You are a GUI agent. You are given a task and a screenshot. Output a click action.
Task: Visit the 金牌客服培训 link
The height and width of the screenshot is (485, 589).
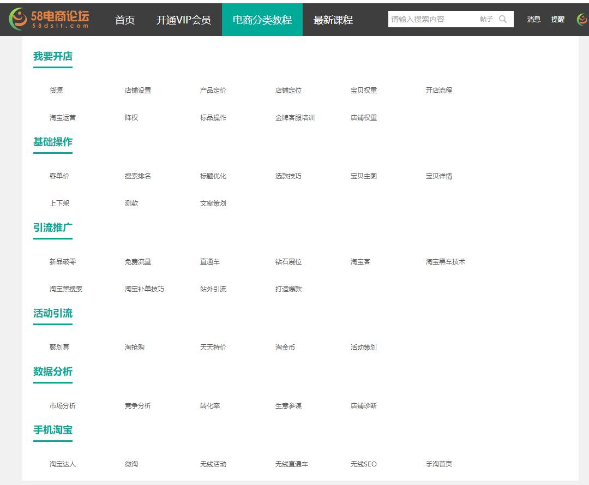pyautogui.click(x=294, y=118)
